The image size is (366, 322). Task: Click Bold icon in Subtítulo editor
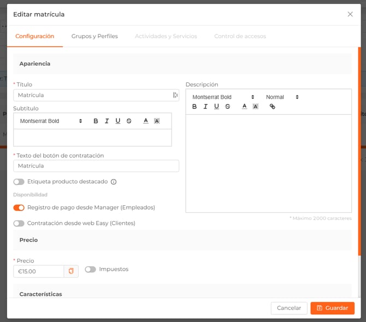click(x=96, y=121)
